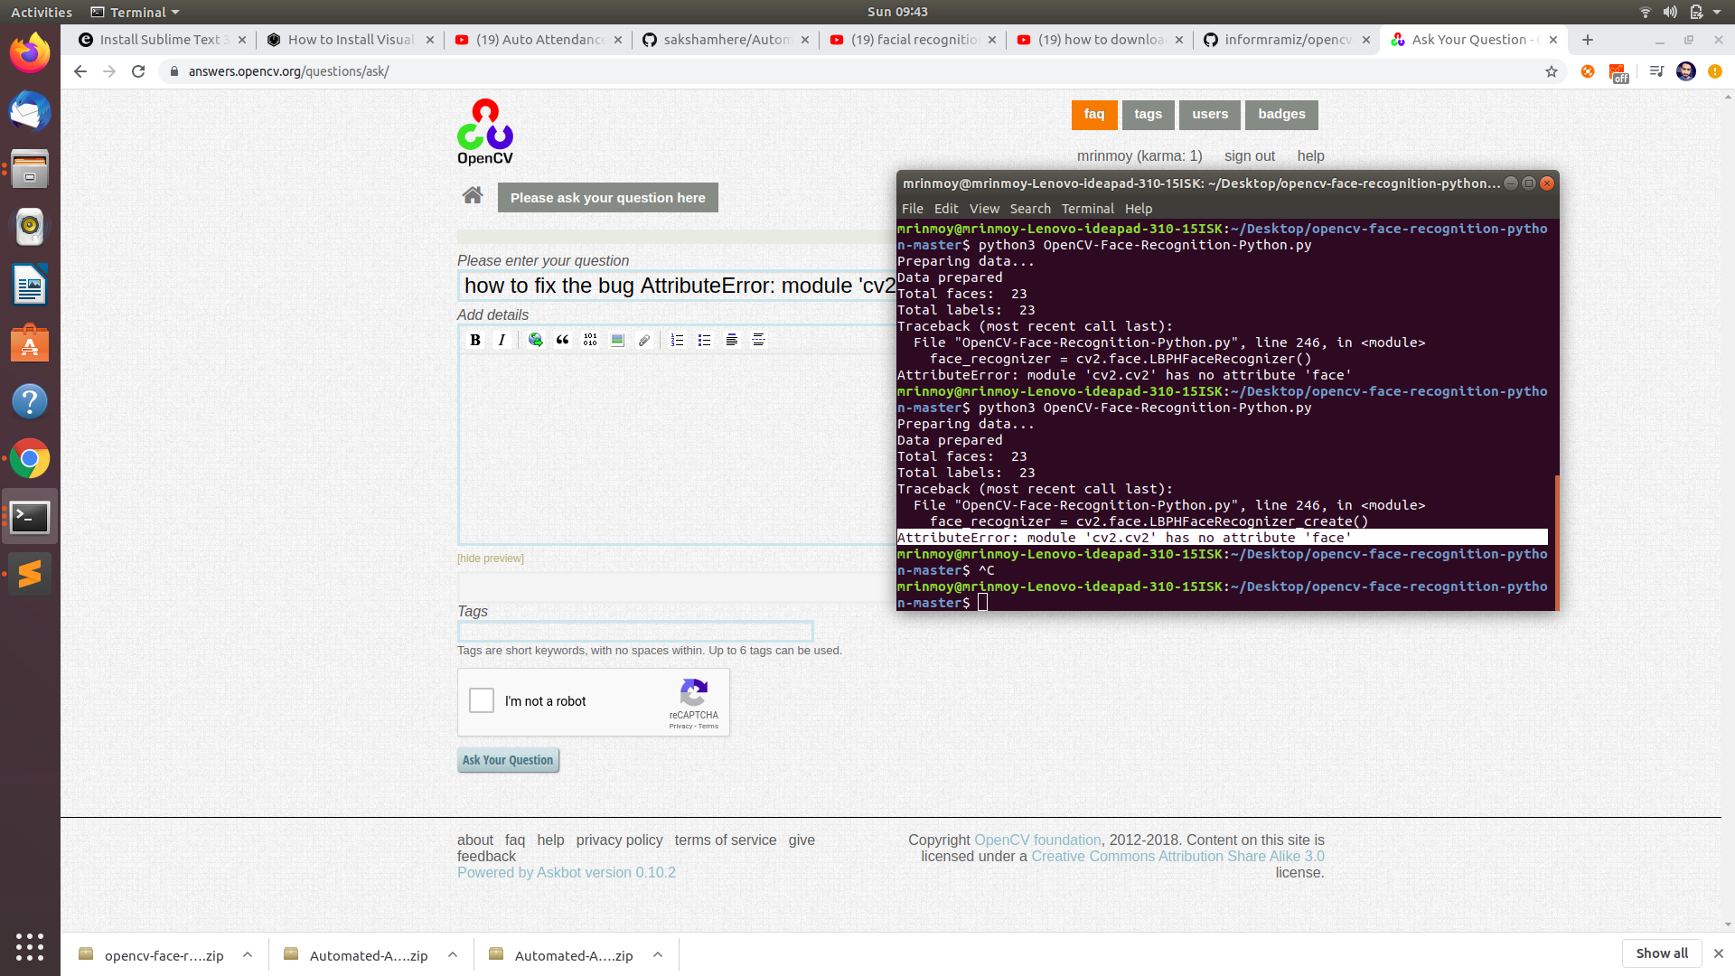Bookmark this page with the star icon
The height and width of the screenshot is (976, 1735).
1552,71
